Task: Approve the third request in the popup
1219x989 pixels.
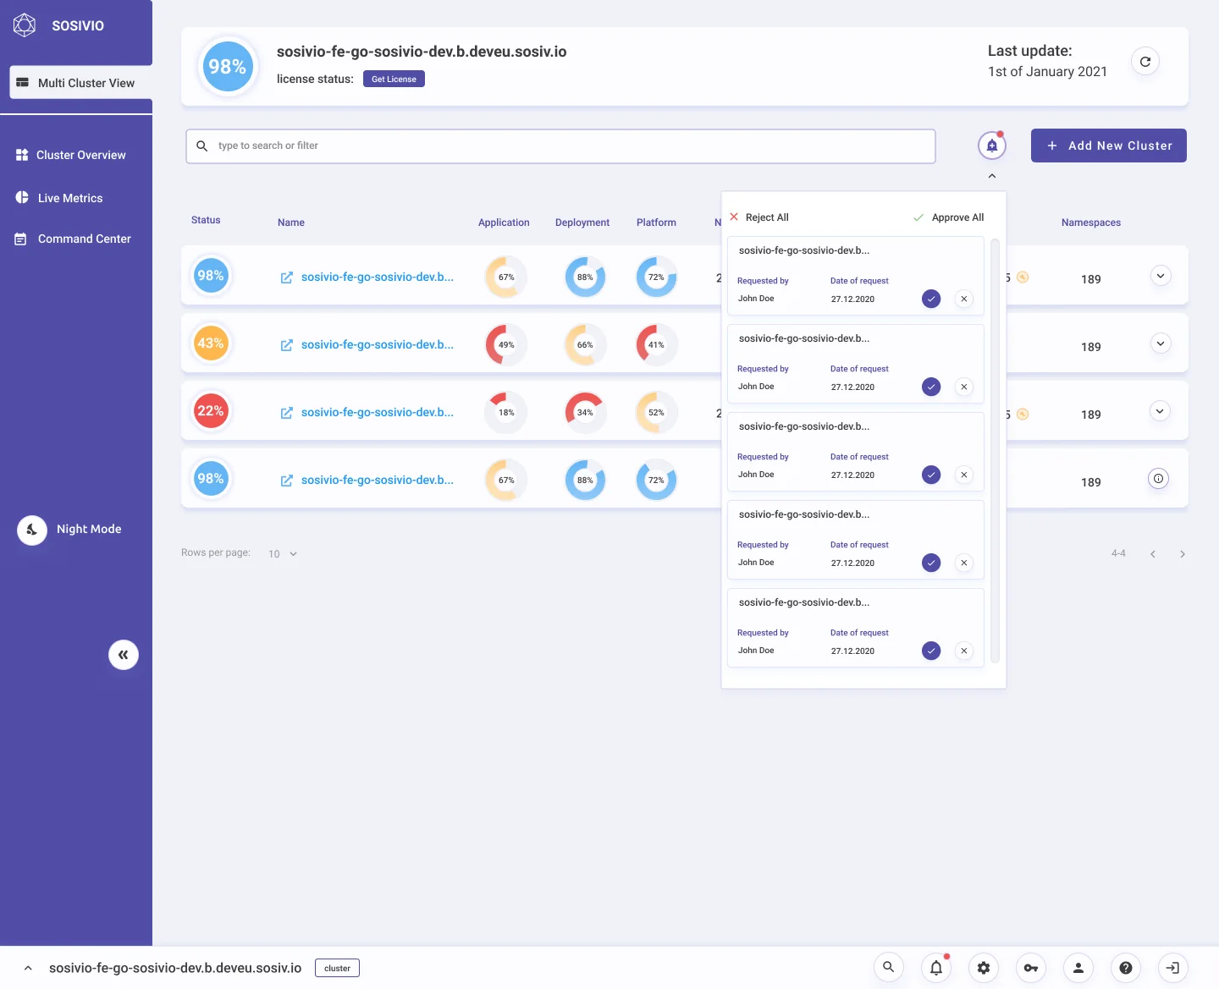Action: tap(931, 475)
